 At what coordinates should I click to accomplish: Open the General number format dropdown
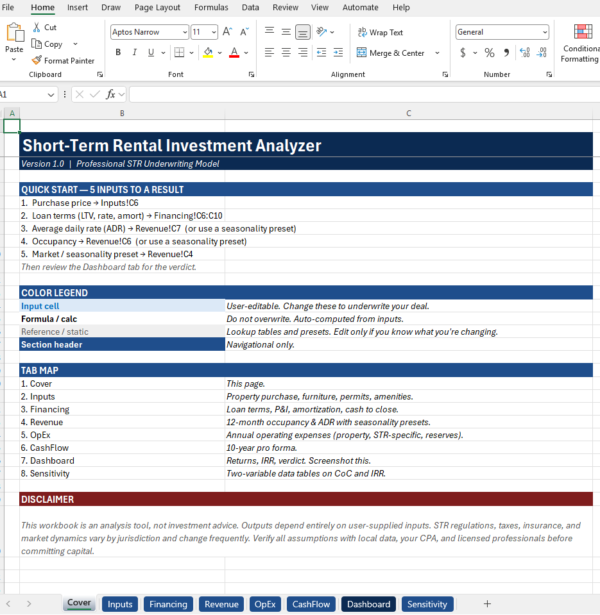(x=545, y=32)
